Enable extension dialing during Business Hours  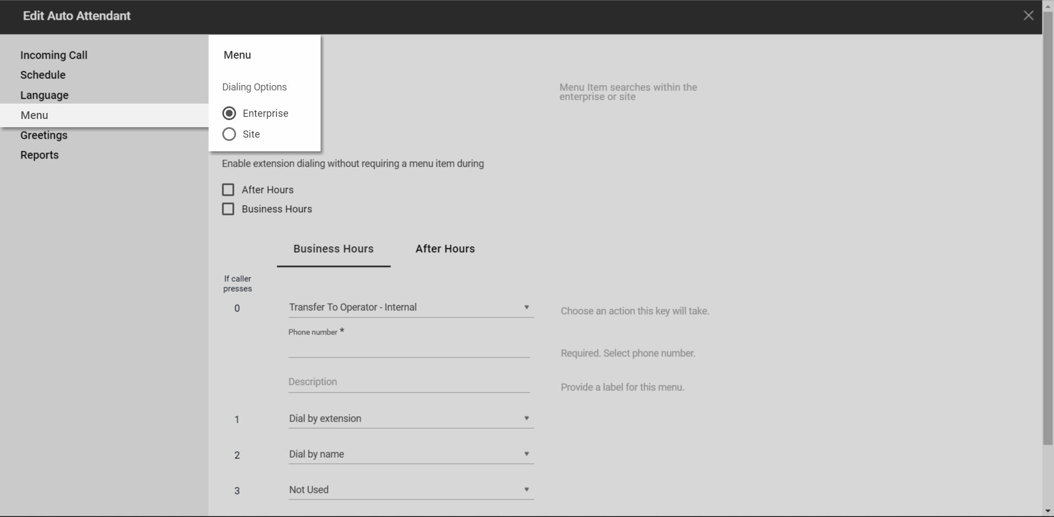[228, 209]
